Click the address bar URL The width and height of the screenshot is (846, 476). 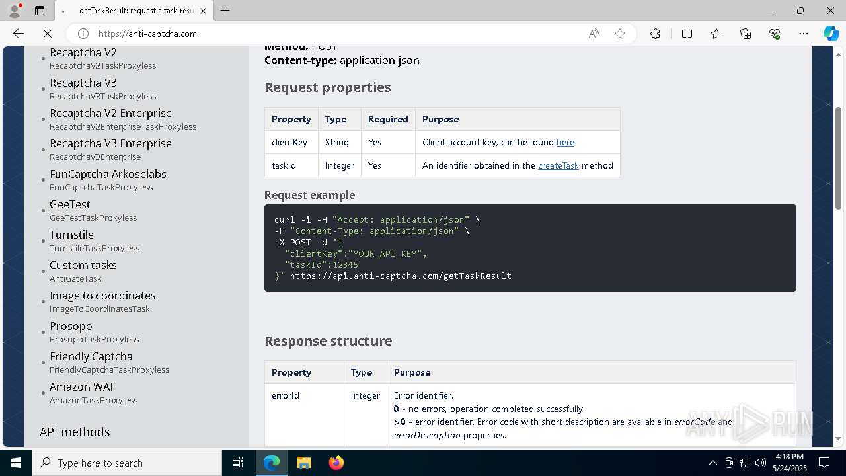147,34
